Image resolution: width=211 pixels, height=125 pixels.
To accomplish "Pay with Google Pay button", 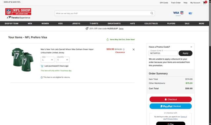I will coord(171,124).
